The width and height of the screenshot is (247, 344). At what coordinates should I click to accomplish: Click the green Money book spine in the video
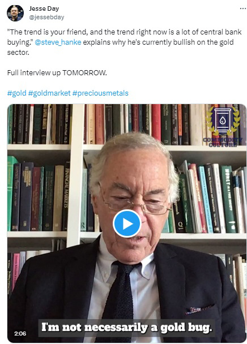(228, 199)
